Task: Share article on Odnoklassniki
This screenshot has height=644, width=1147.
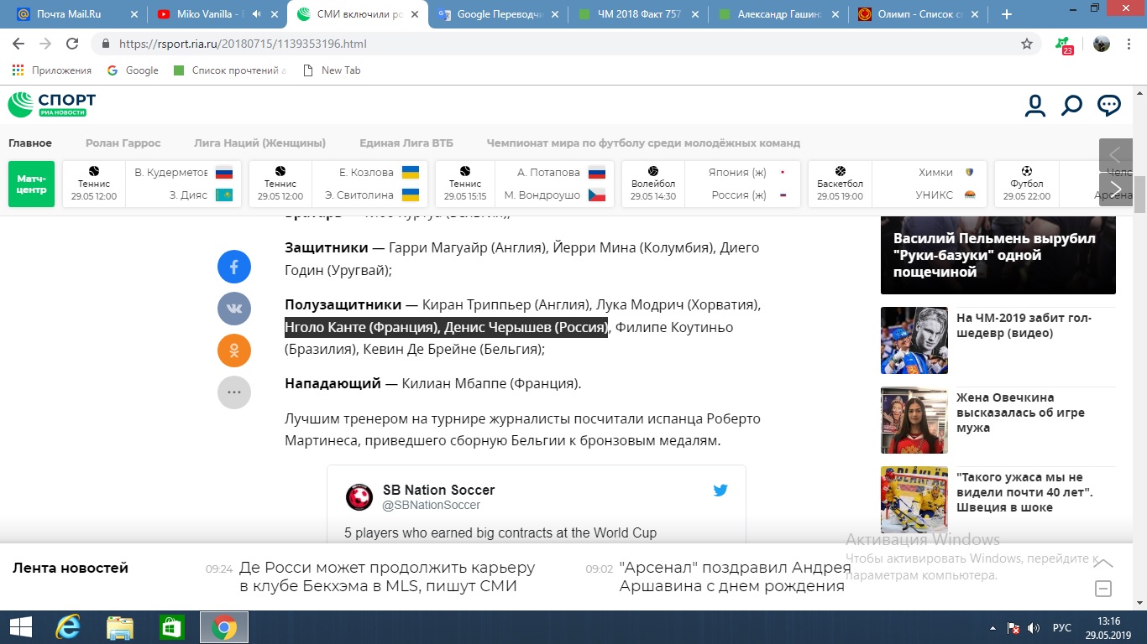Action: [234, 351]
